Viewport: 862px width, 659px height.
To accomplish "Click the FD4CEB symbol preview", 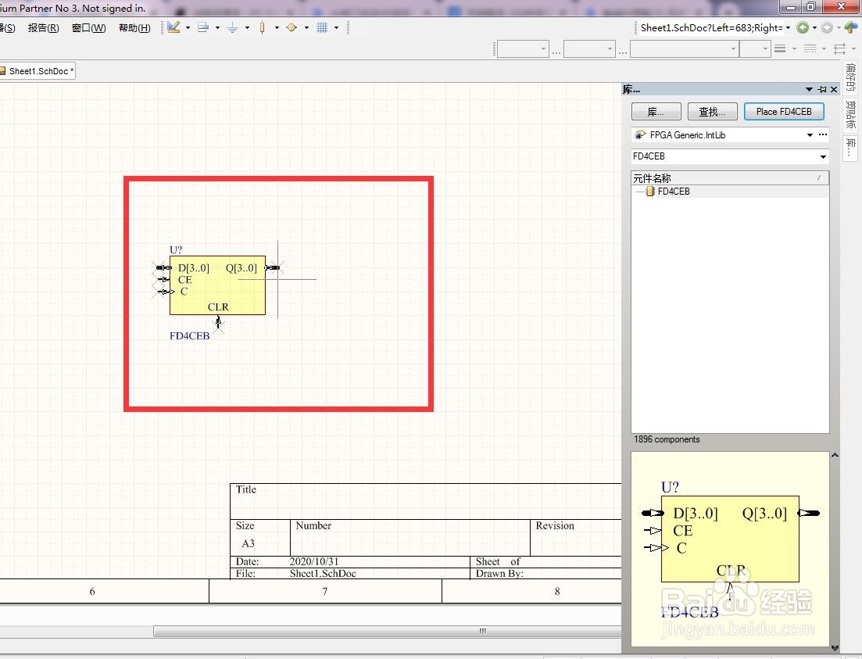I will 730,549.
